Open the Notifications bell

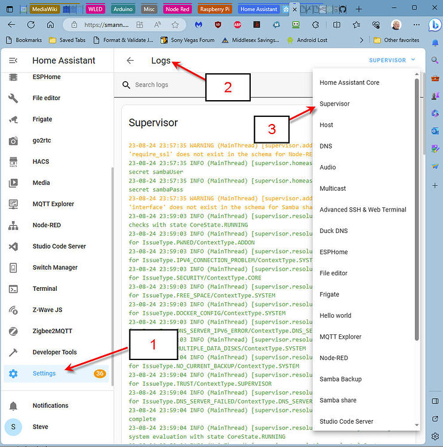click(x=13, y=406)
